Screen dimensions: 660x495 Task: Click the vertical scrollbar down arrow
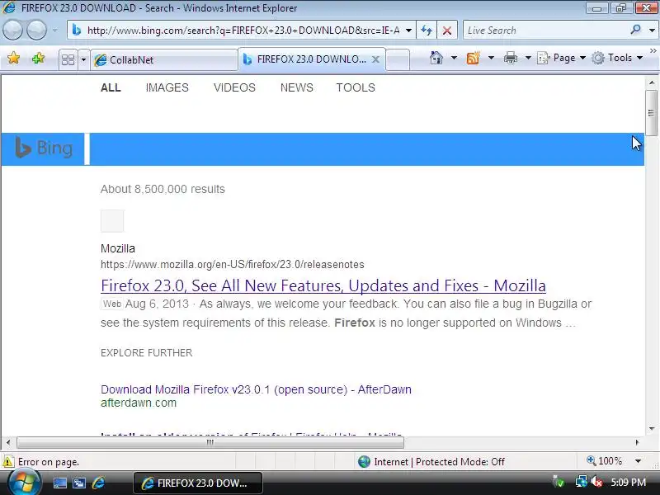[652, 428]
